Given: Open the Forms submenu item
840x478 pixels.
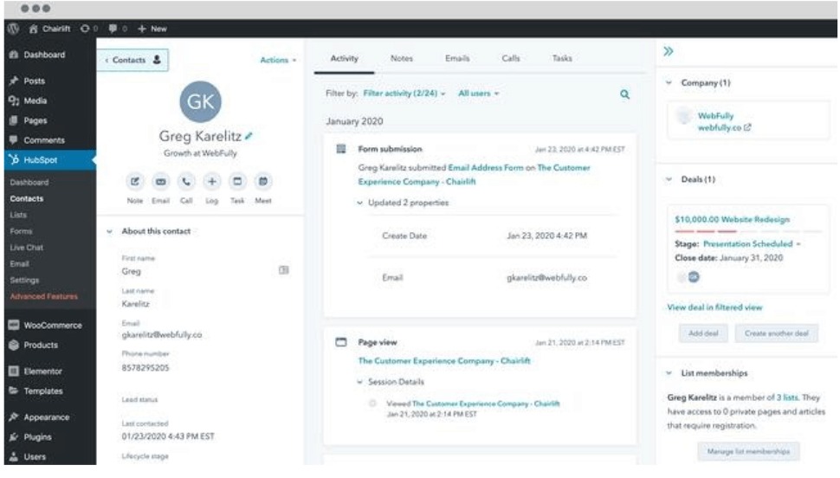Looking at the screenshot, I should [x=21, y=231].
